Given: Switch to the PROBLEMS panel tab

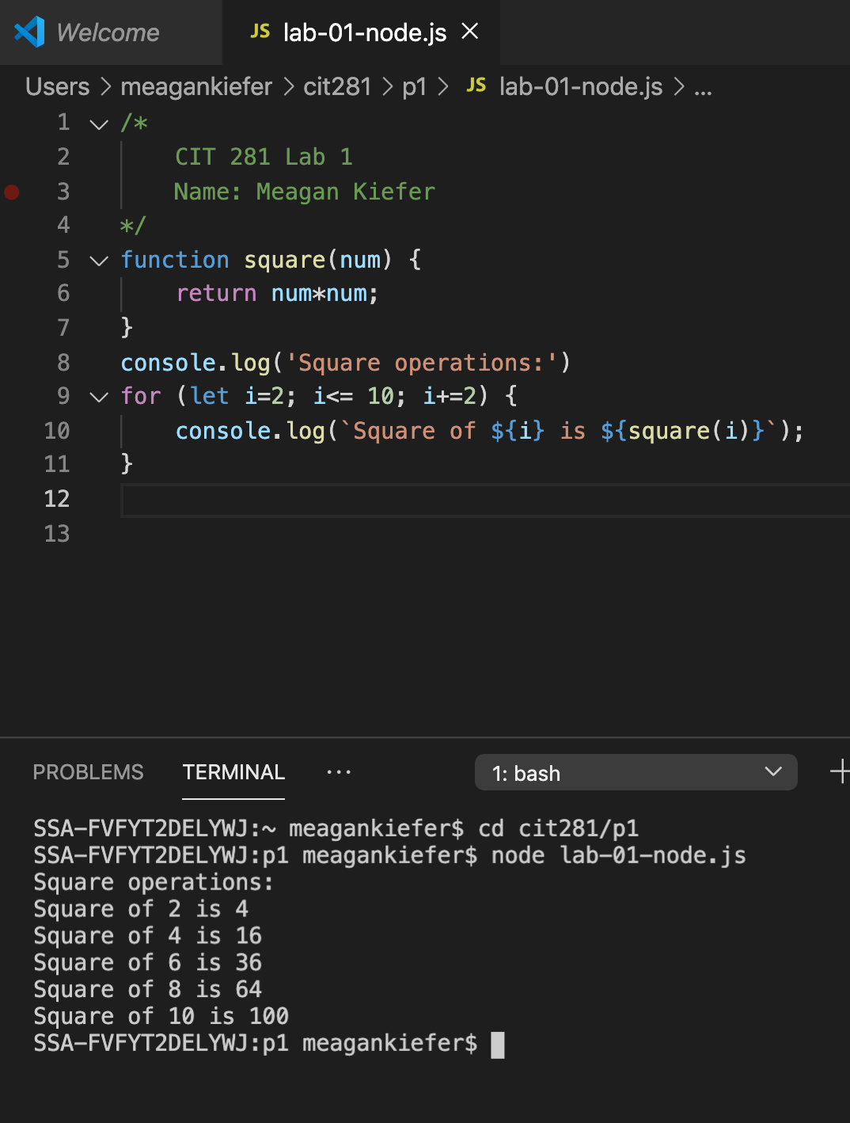Looking at the screenshot, I should pyautogui.click(x=88, y=772).
